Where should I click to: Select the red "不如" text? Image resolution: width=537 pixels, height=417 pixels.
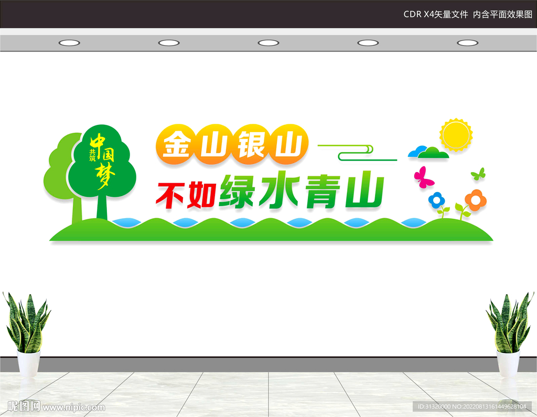tap(186, 195)
